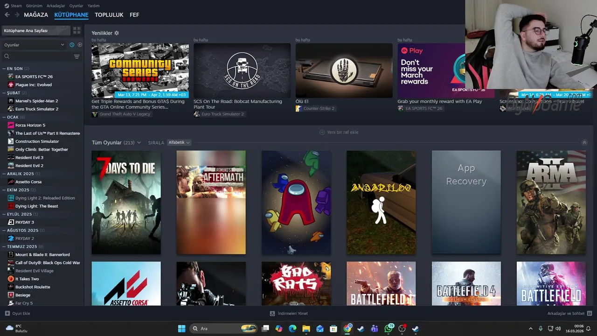This screenshot has height=336, width=597.
Task: Toggle sort by recent activity clock icon
Action: pyautogui.click(x=72, y=45)
